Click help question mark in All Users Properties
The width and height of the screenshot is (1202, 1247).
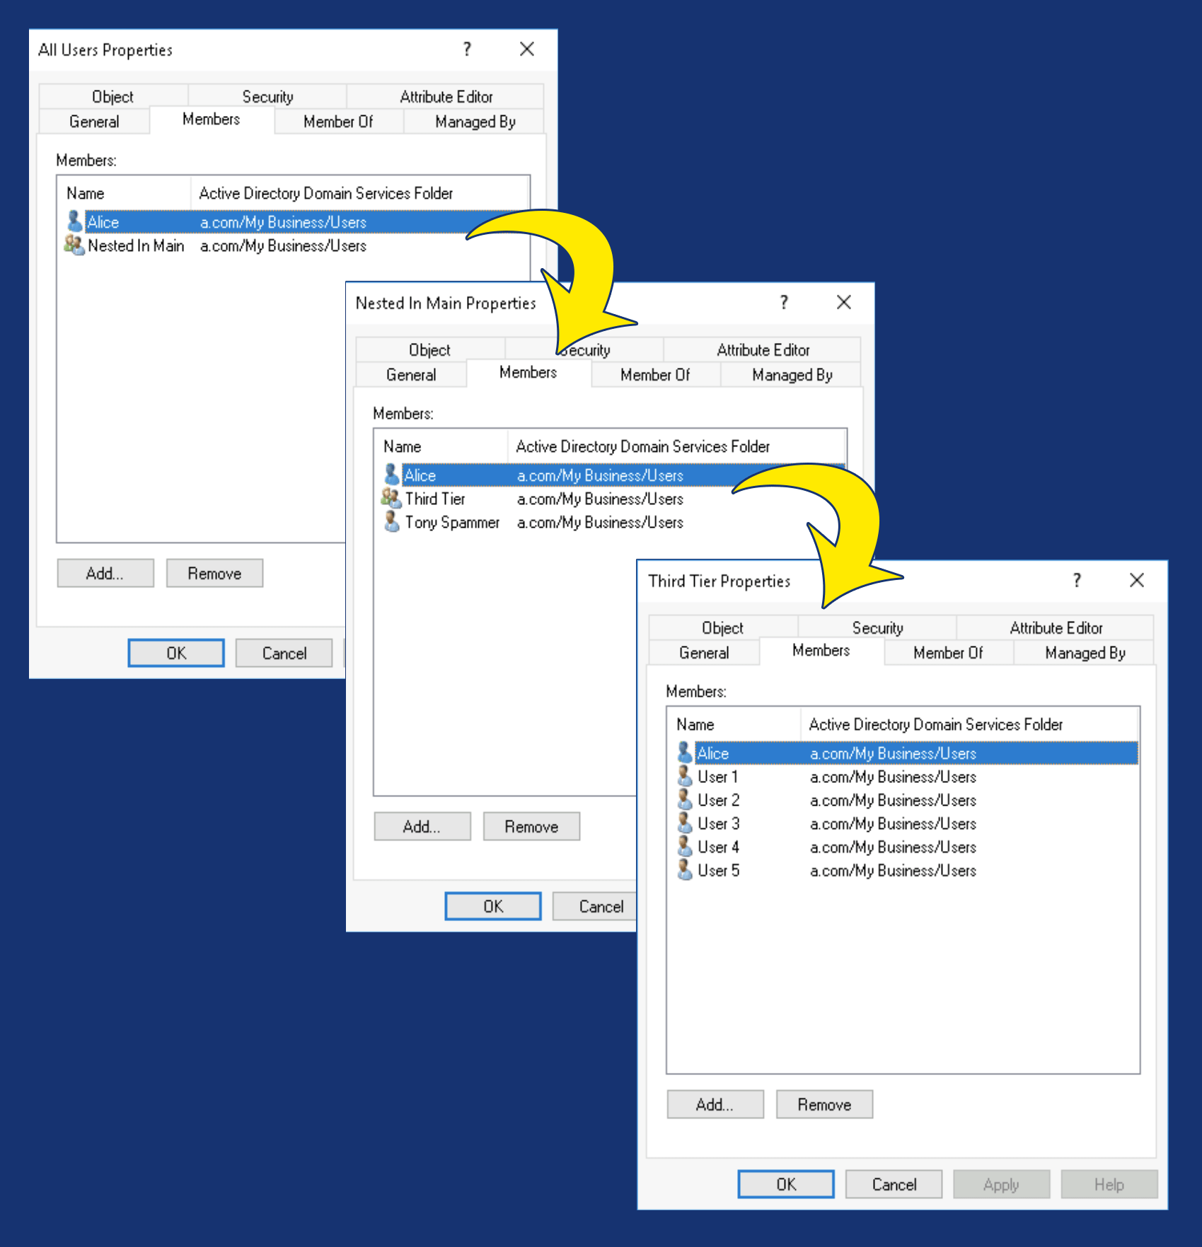467,50
